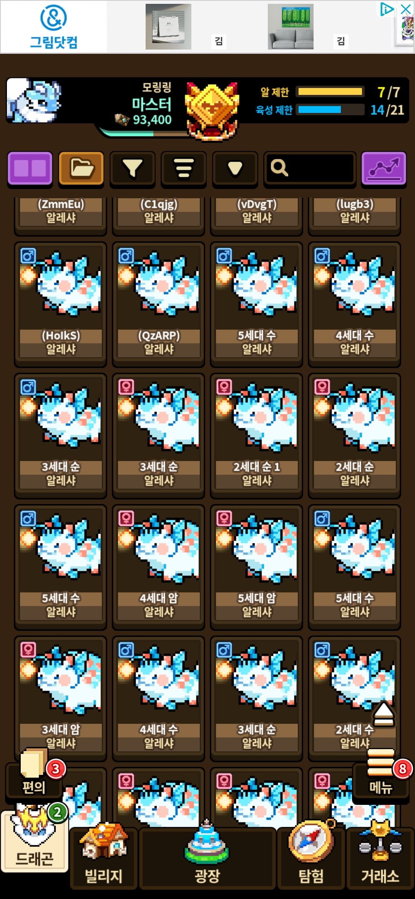
Task: Click the search input field
Action: (x=309, y=168)
